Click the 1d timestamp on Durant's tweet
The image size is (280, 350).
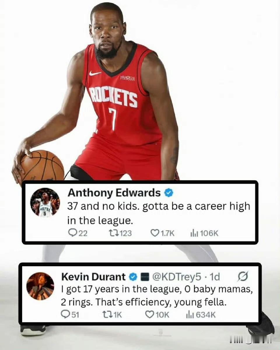(x=215, y=276)
